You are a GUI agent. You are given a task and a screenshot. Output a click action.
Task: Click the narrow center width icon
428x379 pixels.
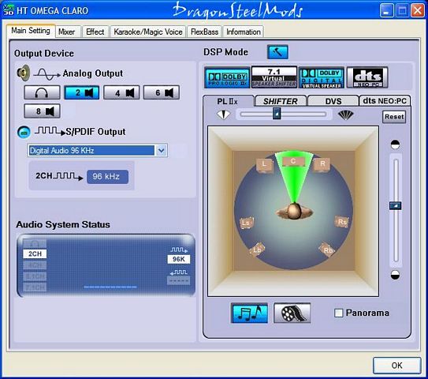tap(223, 114)
